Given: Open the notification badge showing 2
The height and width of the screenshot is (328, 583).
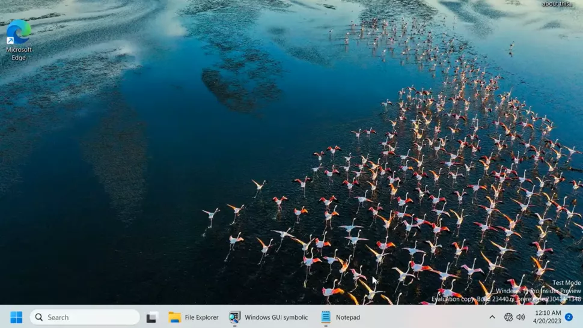Looking at the screenshot, I should point(569,317).
